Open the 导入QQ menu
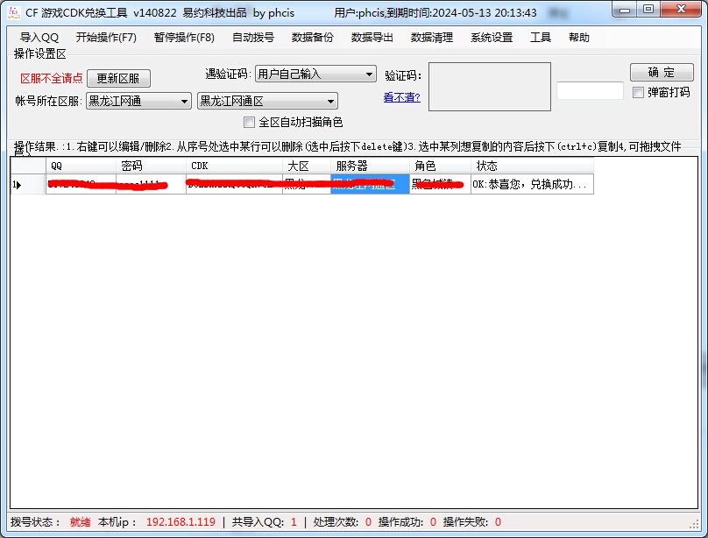The image size is (708, 538). point(39,38)
